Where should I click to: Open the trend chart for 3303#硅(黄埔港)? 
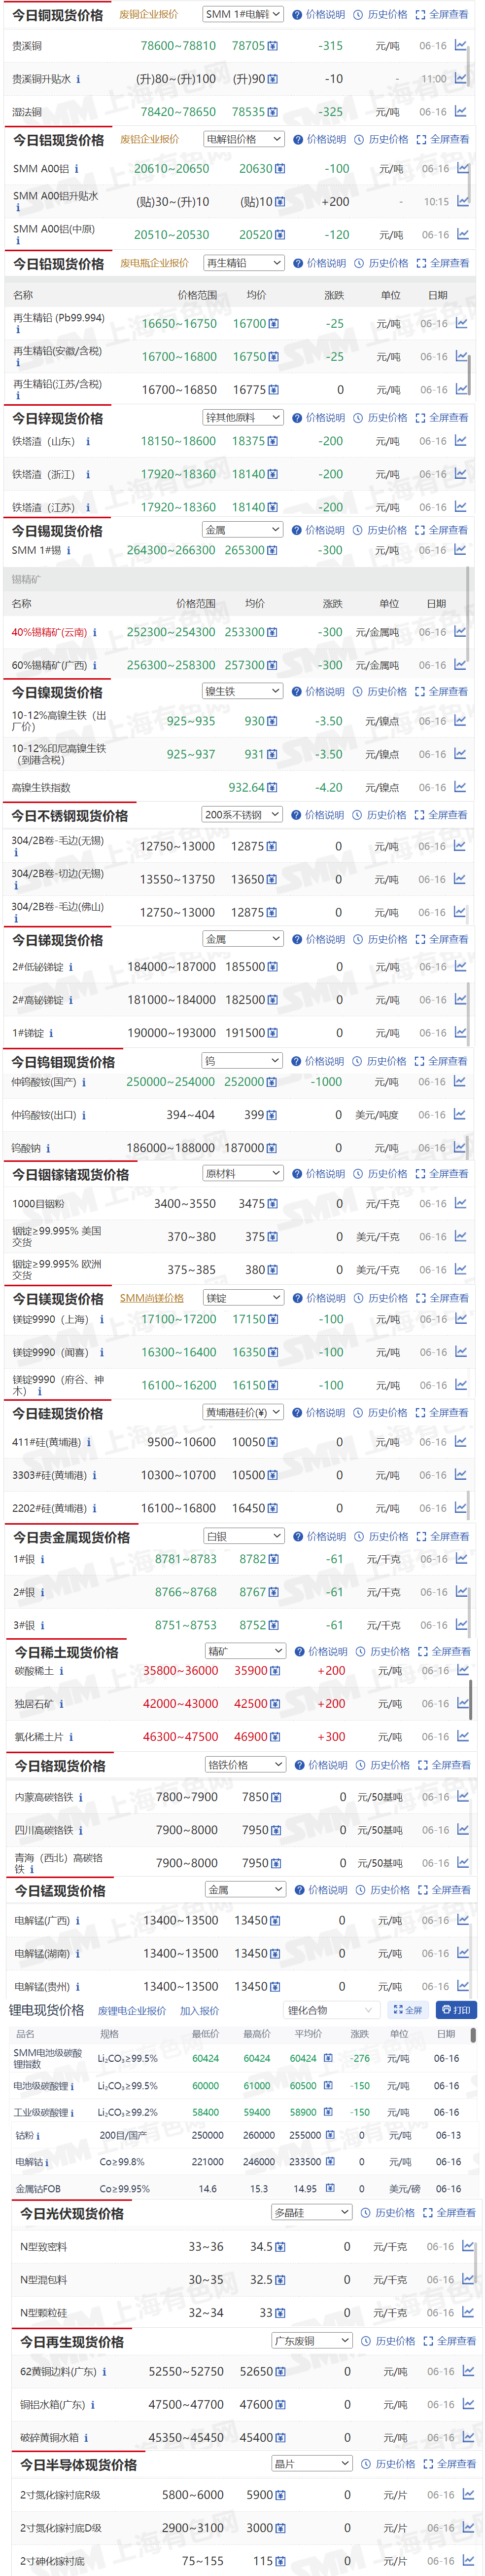(x=461, y=1474)
